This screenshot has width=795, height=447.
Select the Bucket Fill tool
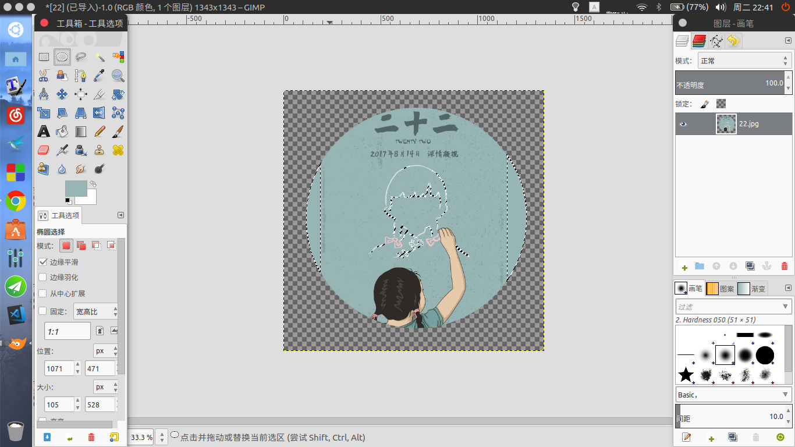click(62, 132)
